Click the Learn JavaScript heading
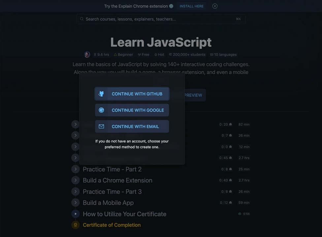Image resolution: width=322 pixels, height=237 pixels. pyautogui.click(x=161, y=42)
